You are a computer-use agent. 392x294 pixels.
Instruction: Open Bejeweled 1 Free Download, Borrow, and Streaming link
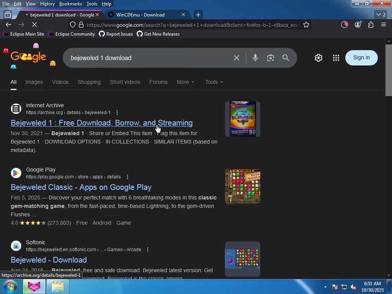[101, 123]
